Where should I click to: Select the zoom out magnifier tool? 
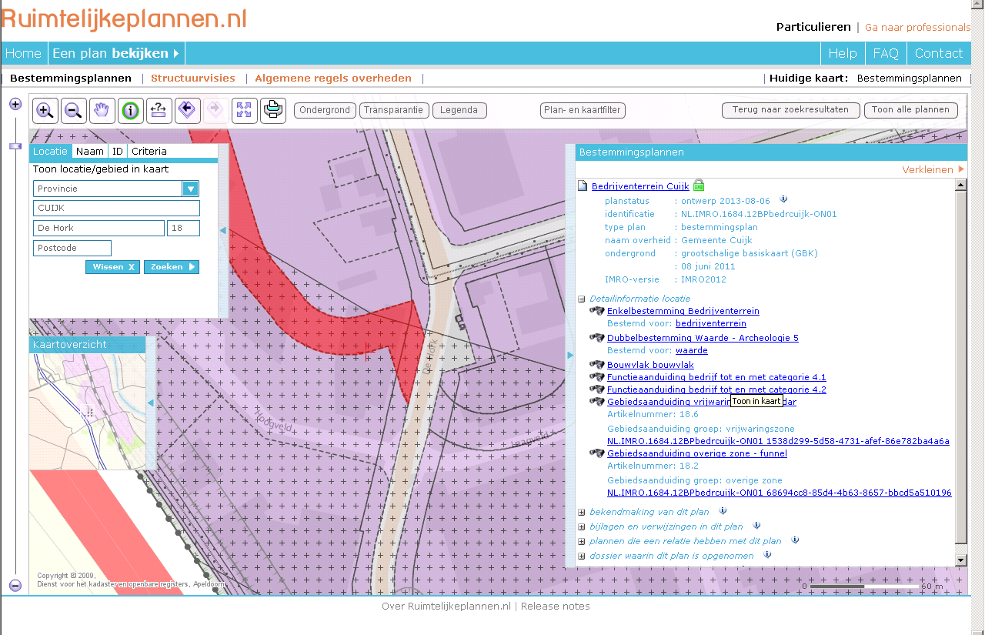tap(73, 111)
